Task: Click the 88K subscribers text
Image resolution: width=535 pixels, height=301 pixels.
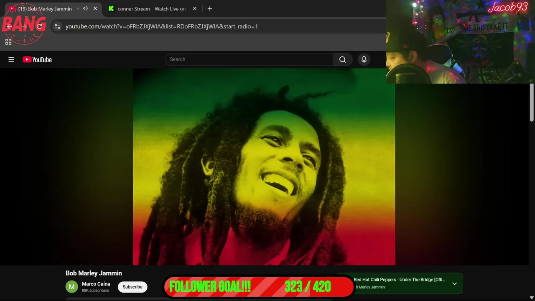Action: (x=95, y=291)
